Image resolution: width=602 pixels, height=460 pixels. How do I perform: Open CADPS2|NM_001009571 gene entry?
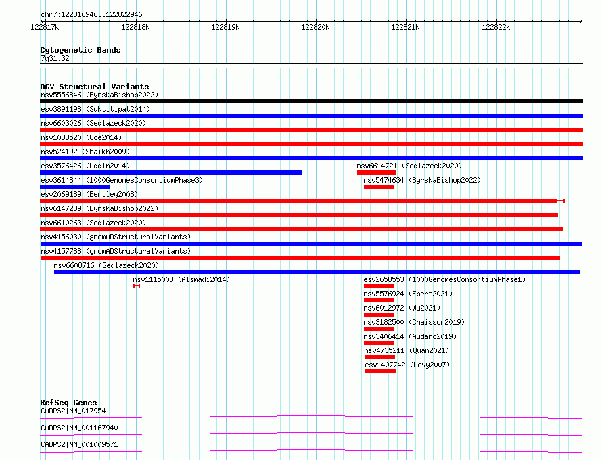click(x=79, y=444)
